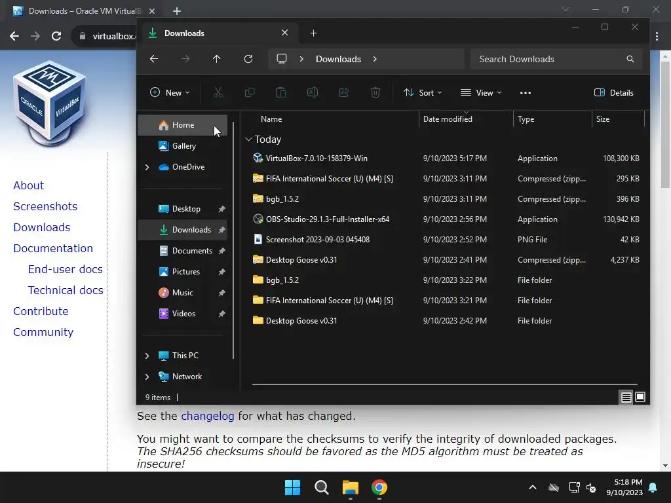Open Community link in VirtualBox sidebar
Viewport: 671px width, 503px height.
(43, 332)
